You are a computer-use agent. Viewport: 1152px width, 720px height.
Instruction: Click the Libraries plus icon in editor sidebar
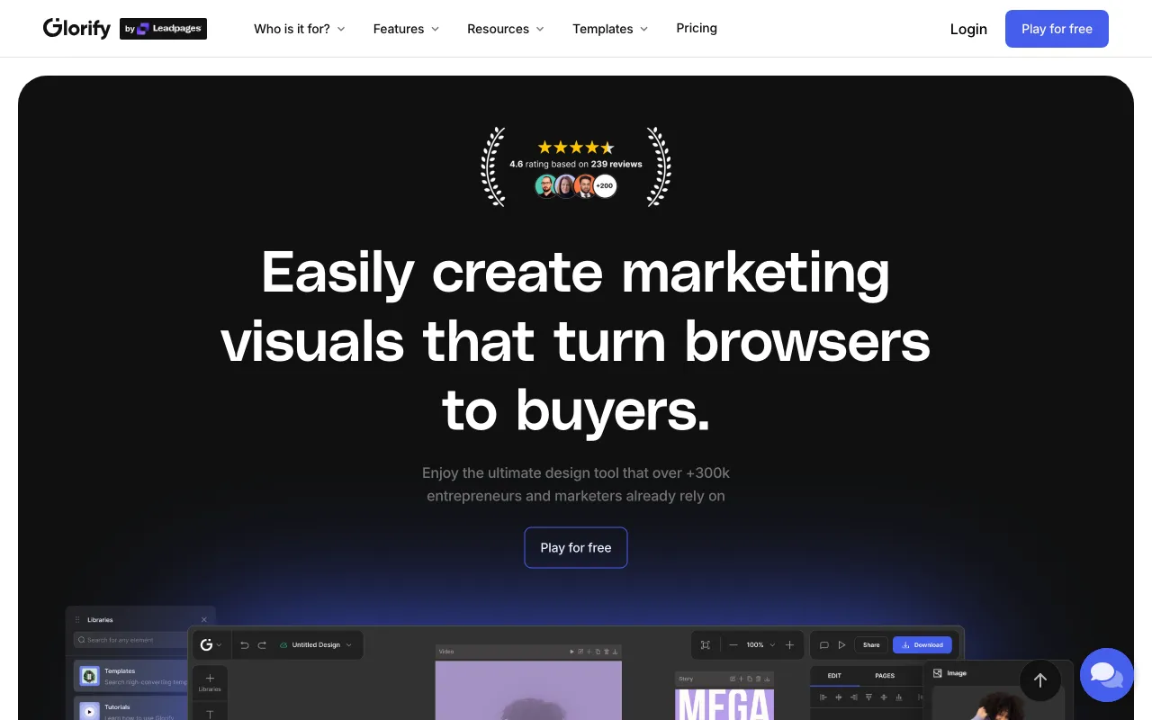pos(210,678)
